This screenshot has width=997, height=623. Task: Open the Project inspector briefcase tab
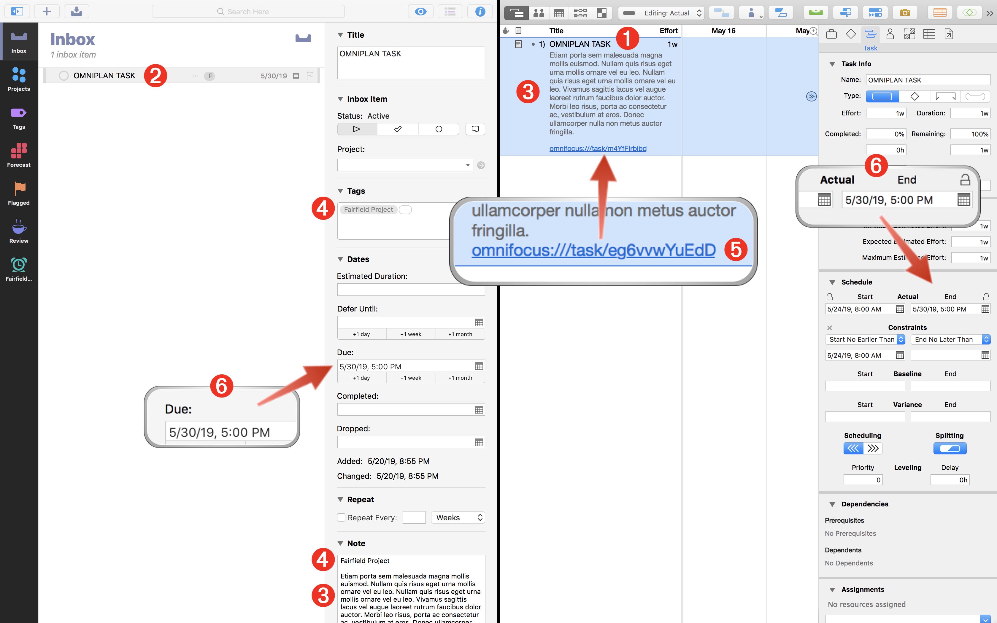831,34
